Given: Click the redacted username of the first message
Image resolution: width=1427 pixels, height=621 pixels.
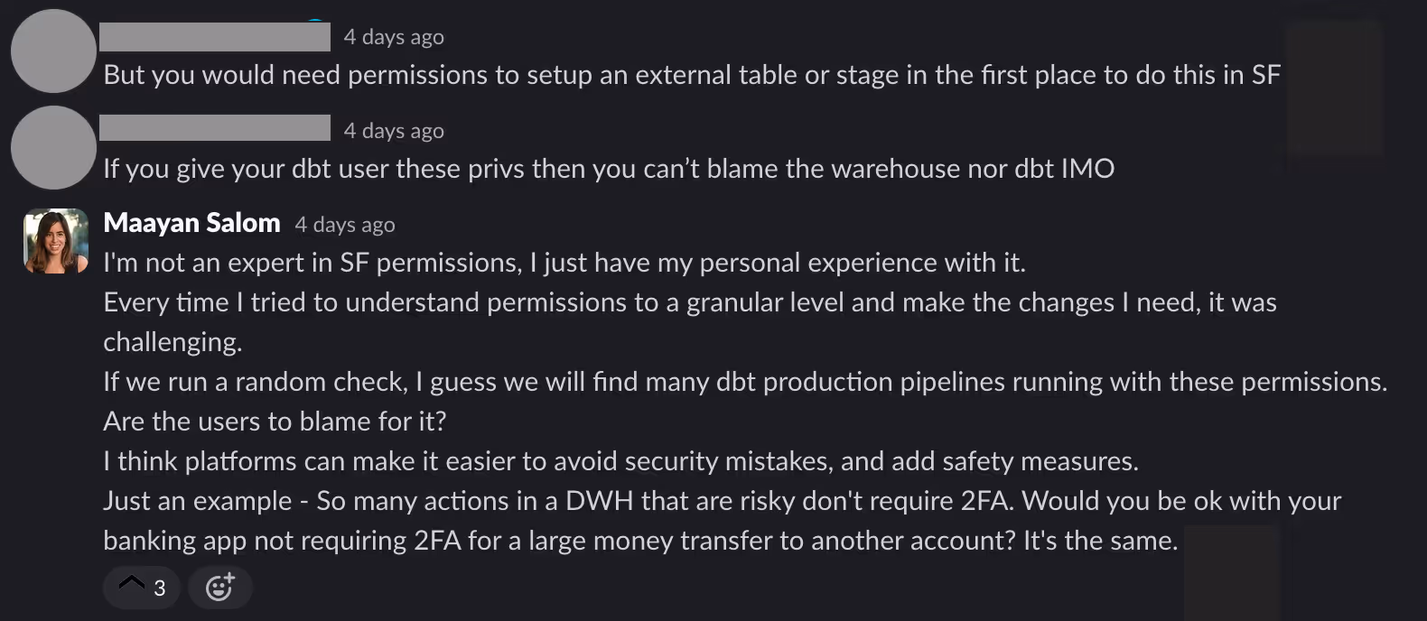Looking at the screenshot, I should tap(216, 36).
